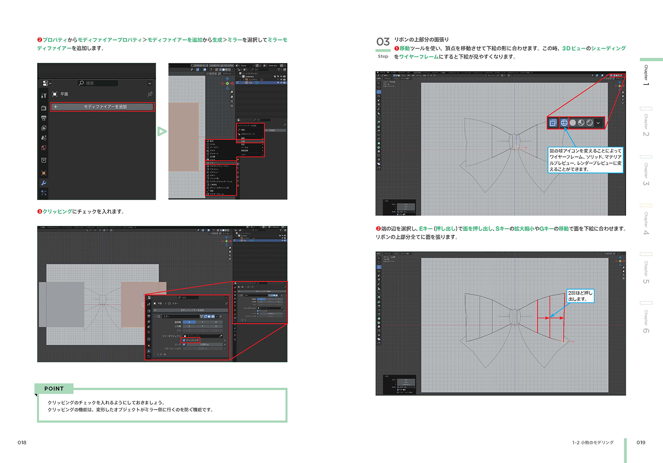Click 検索... entry at top of the modifier menu
The image size is (663, 463).
[250, 130]
